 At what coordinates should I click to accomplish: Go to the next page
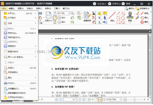[80, 100]
